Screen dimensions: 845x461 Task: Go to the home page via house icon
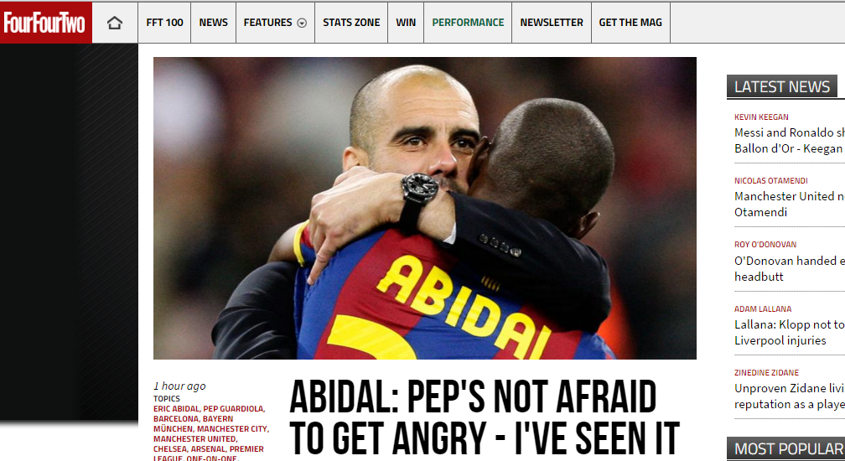point(115,23)
